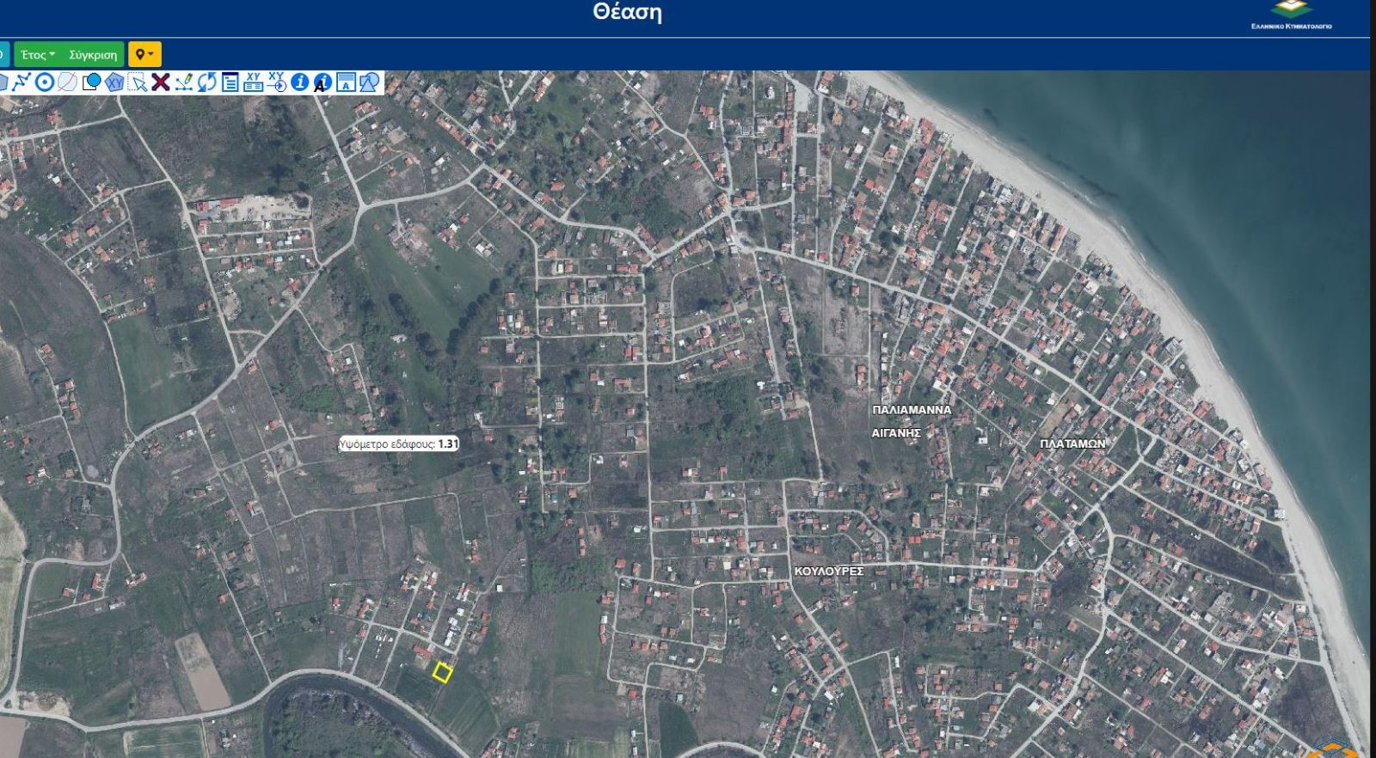Open the list document icon
This screenshot has width=1376, height=758.
(x=230, y=83)
